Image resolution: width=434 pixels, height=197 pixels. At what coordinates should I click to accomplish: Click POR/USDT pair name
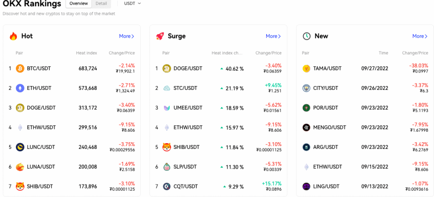tap(325, 108)
